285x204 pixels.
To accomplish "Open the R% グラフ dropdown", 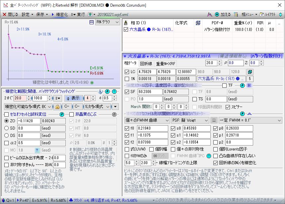I will [x=107, y=22].
